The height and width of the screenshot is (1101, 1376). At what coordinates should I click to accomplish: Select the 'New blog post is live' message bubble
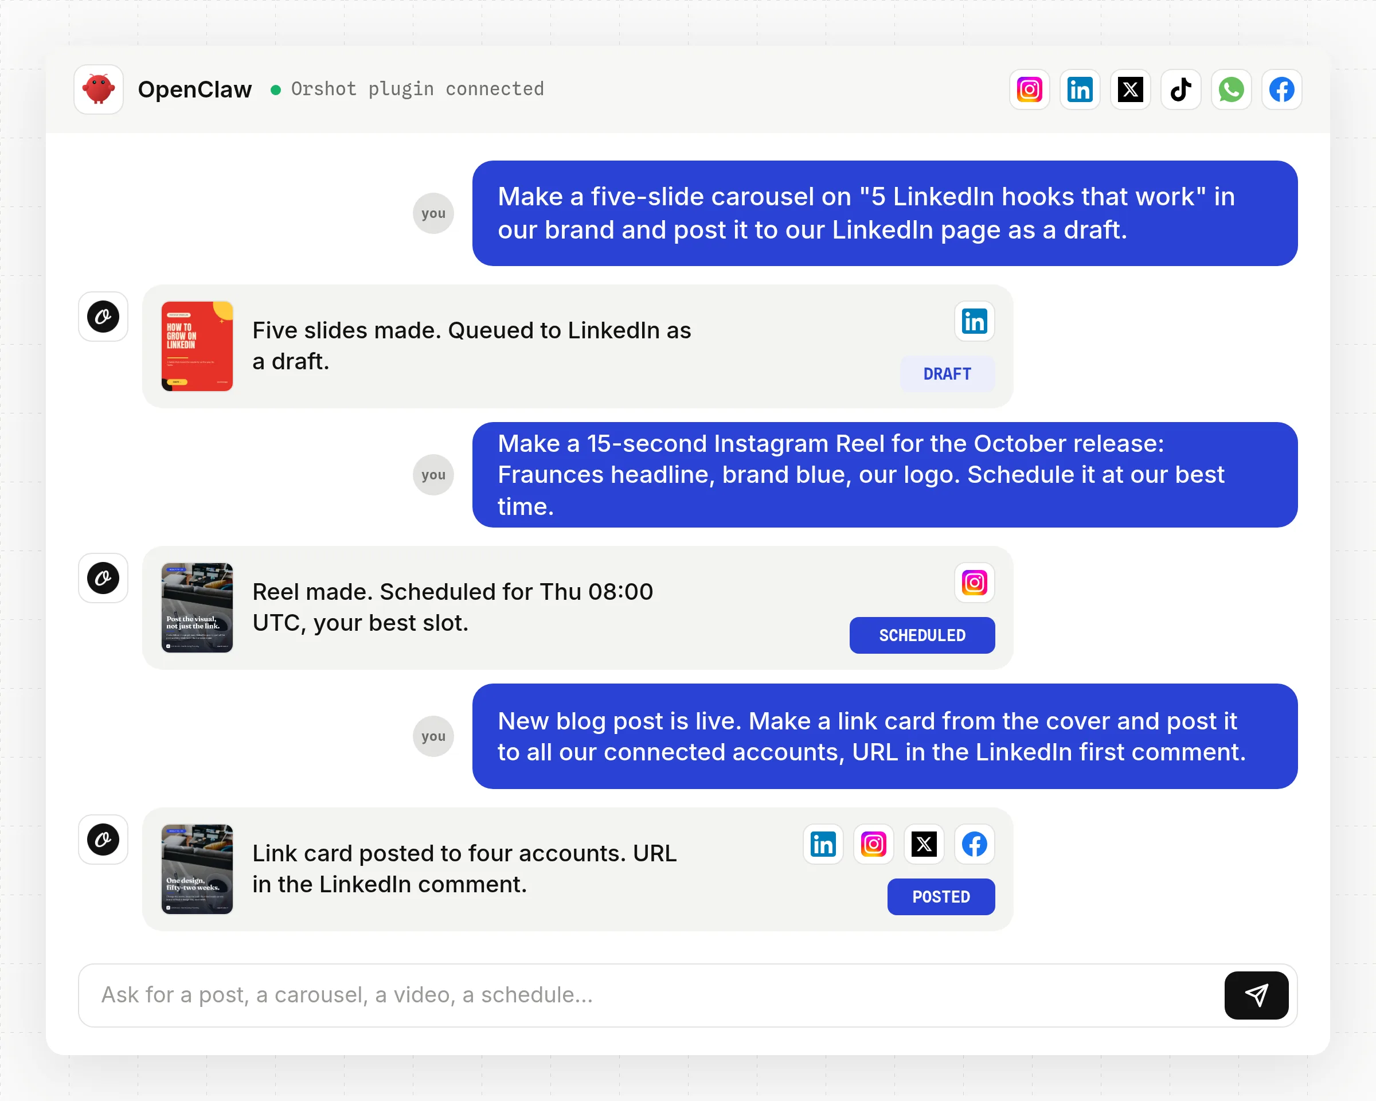pyautogui.click(x=885, y=736)
